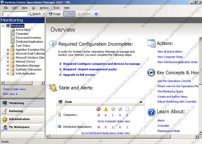
Task: Click the Network Device folder icon
Action: tap(13, 62)
